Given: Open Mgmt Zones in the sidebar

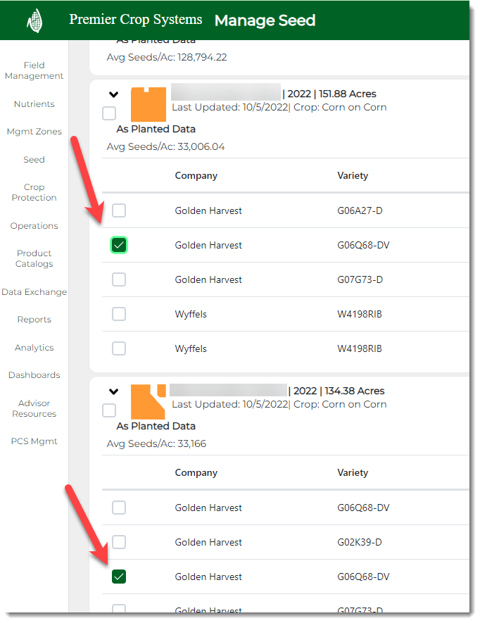Looking at the screenshot, I should click(x=34, y=132).
